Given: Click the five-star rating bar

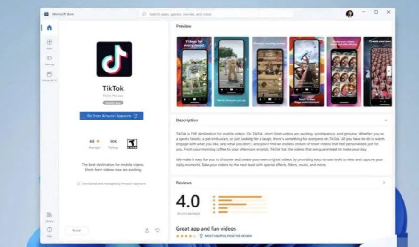Looking at the screenshot, I should click(240, 197).
